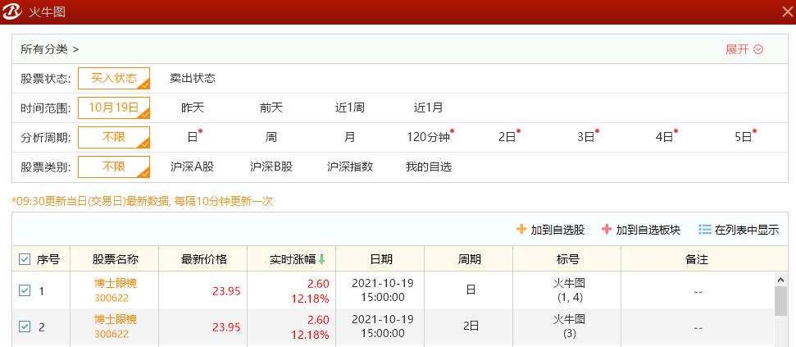Open 博士眼镜 stock link in row 1
The width and height of the screenshot is (796, 347).
114,284
